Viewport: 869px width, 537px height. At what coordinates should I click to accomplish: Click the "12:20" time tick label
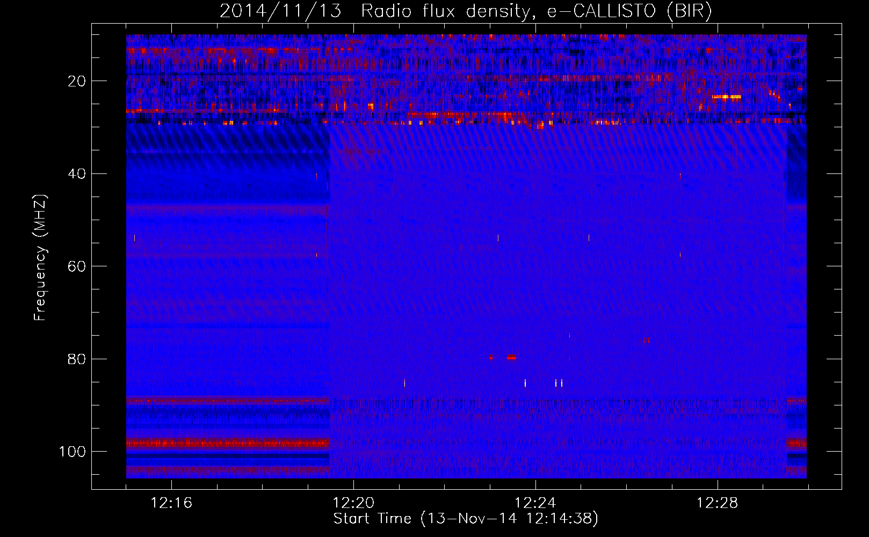[x=353, y=503]
